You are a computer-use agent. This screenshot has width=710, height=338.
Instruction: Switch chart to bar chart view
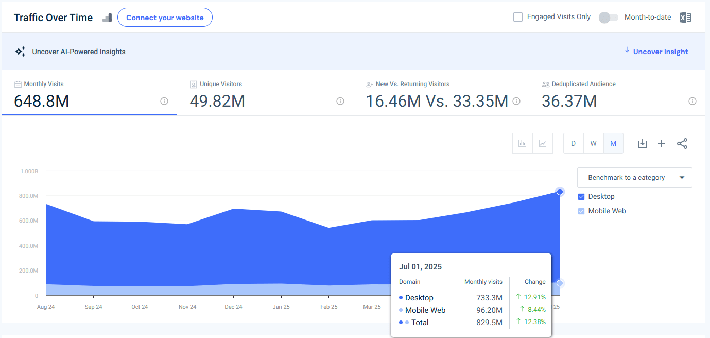pos(522,143)
